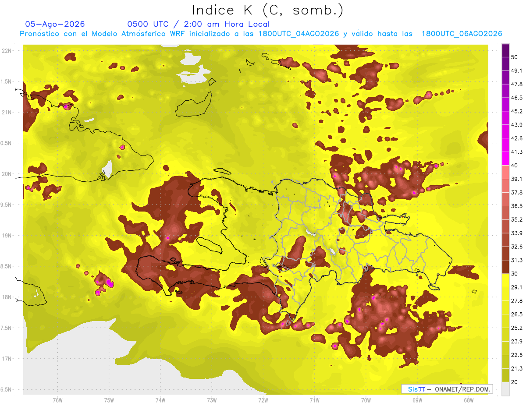The width and height of the screenshot is (526, 406).
Task: Click the colorbar value "27.8"
Action: pos(516,301)
